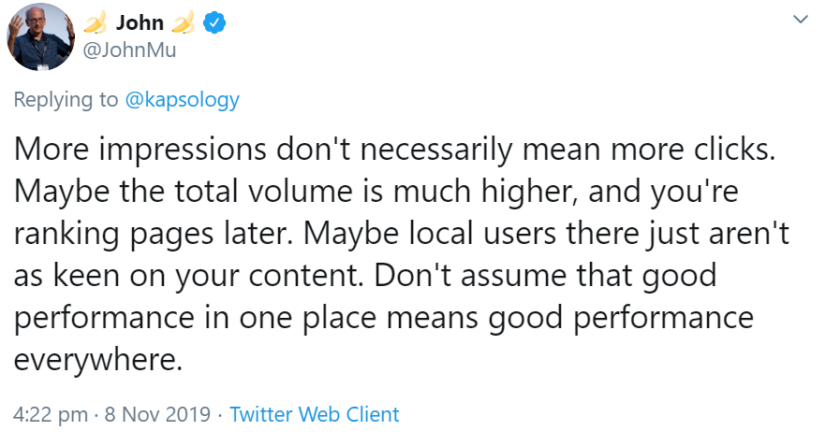Open the @kapsology mention link
The width and height of the screenshot is (826, 445).
(x=182, y=100)
